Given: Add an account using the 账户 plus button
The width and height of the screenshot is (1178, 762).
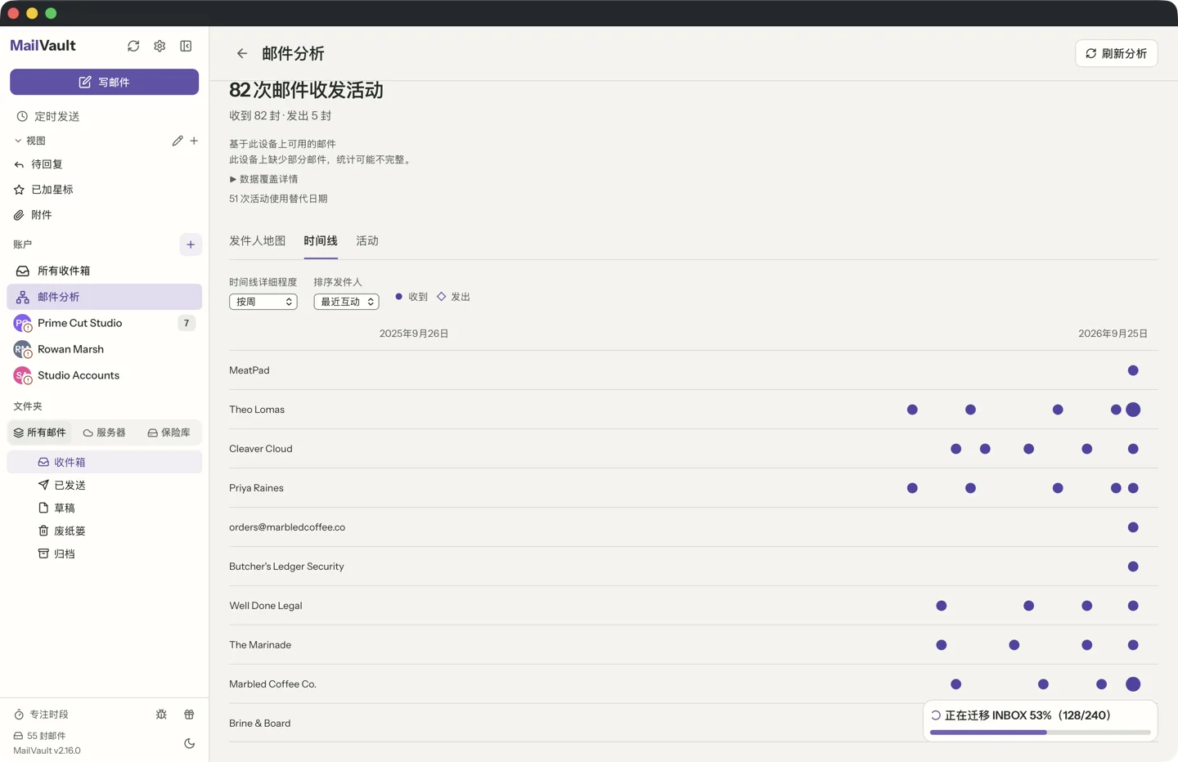Looking at the screenshot, I should (x=191, y=244).
